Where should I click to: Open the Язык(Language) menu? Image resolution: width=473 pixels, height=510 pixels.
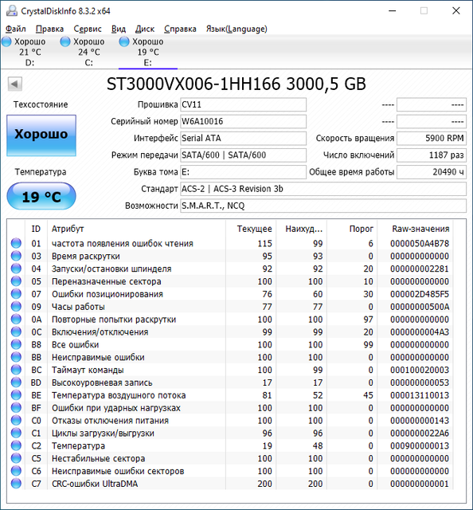click(236, 29)
